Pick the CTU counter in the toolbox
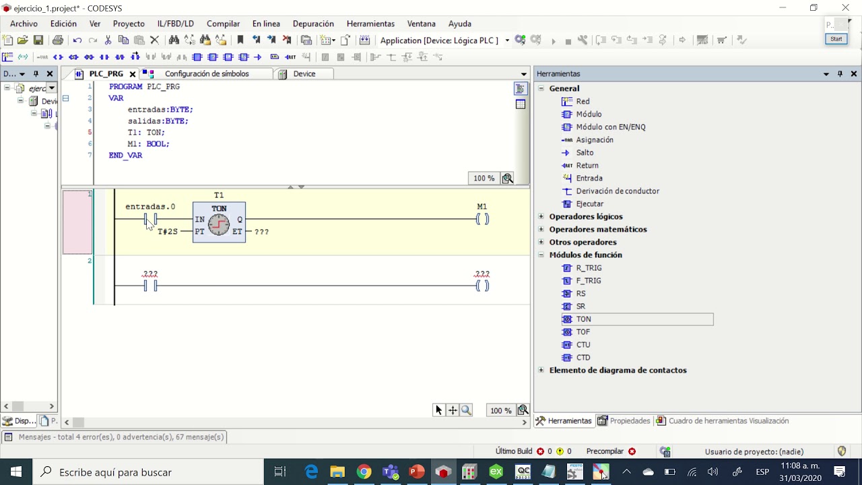Viewport: 862px width, 485px height. (x=583, y=345)
